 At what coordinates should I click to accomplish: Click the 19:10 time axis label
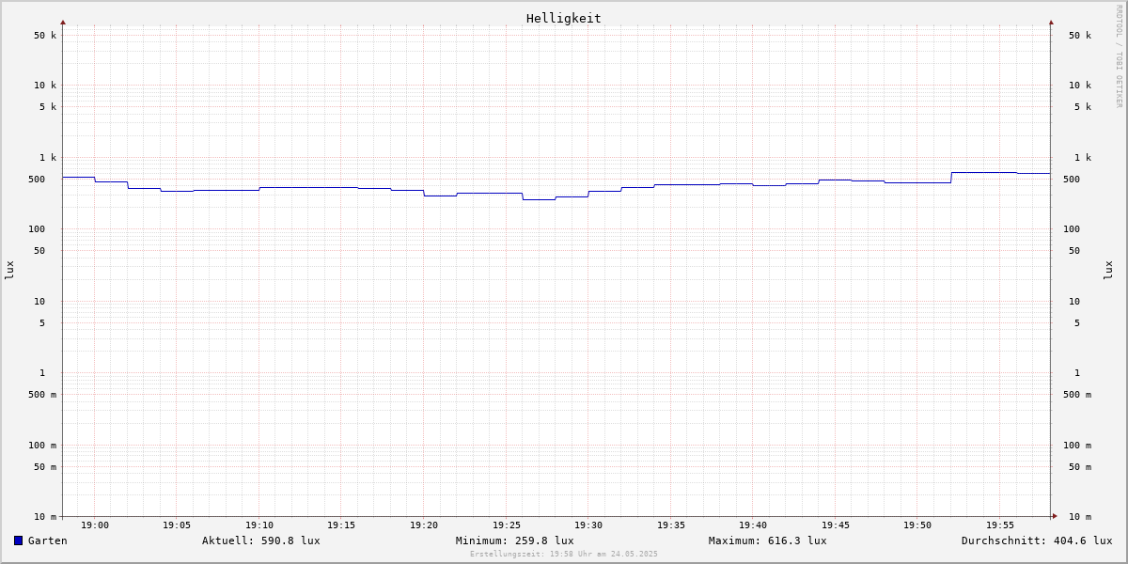point(259,525)
